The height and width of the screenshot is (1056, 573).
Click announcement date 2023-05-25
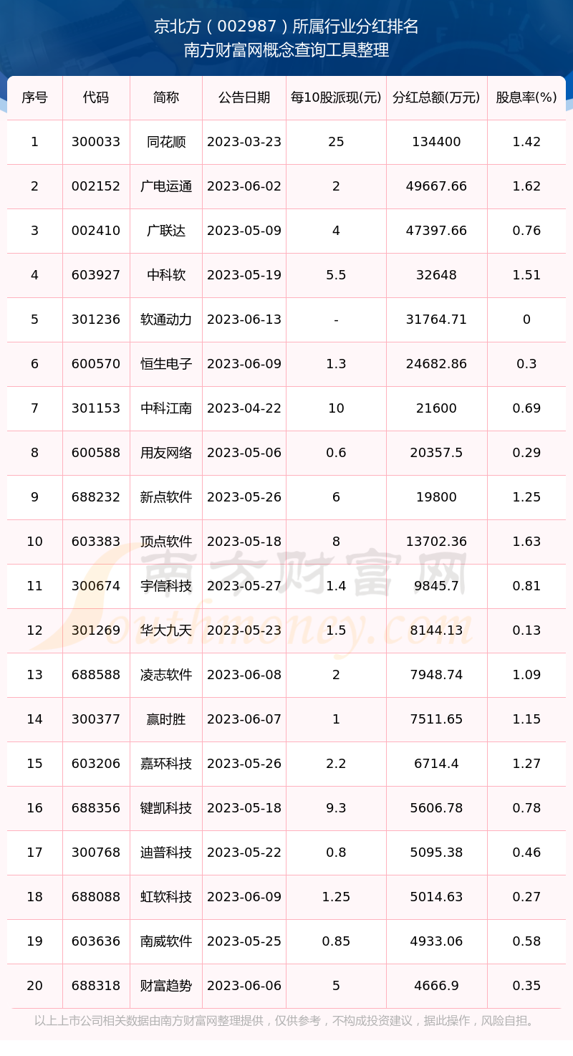click(244, 941)
